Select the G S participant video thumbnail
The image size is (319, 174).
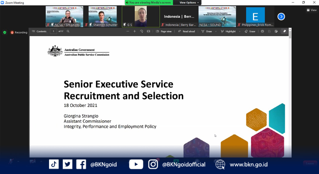coord(141,17)
